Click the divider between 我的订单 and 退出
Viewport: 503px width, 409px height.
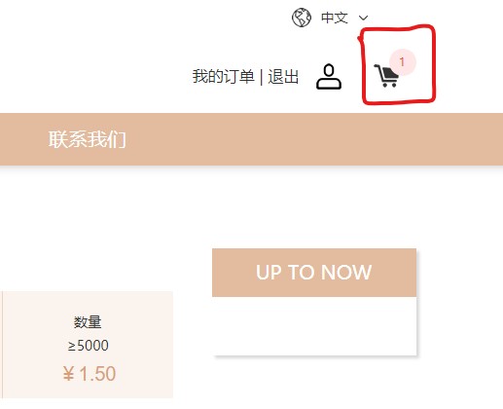click(x=262, y=77)
